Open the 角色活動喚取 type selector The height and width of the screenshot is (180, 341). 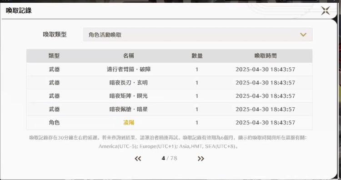(198, 35)
